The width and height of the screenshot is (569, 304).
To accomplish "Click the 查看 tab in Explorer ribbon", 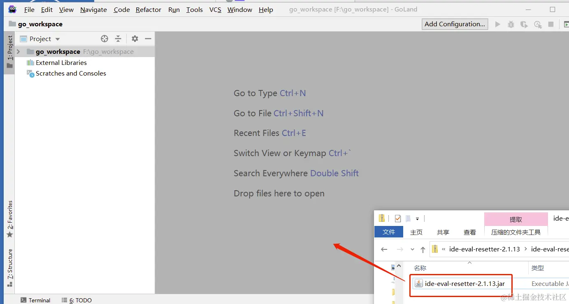I will point(470,232).
